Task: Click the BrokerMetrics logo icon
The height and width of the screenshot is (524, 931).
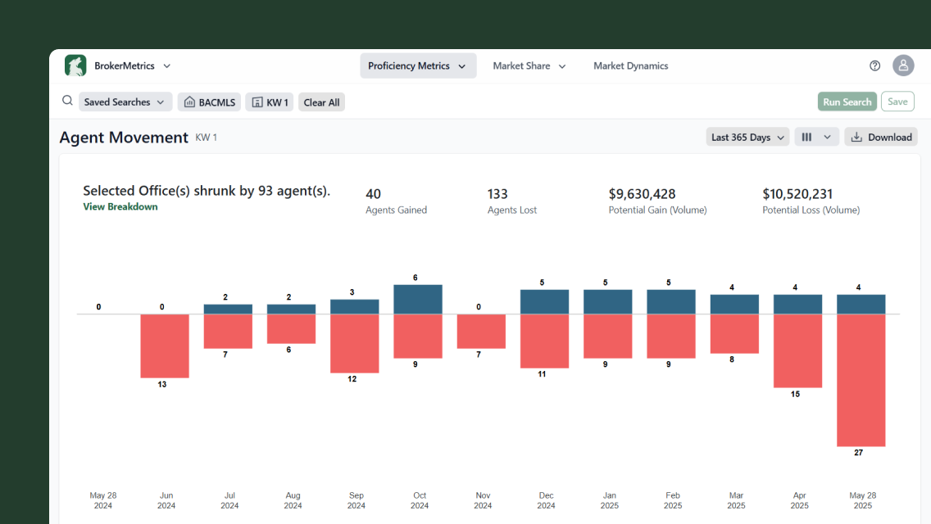Action: pyautogui.click(x=75, y=65)
